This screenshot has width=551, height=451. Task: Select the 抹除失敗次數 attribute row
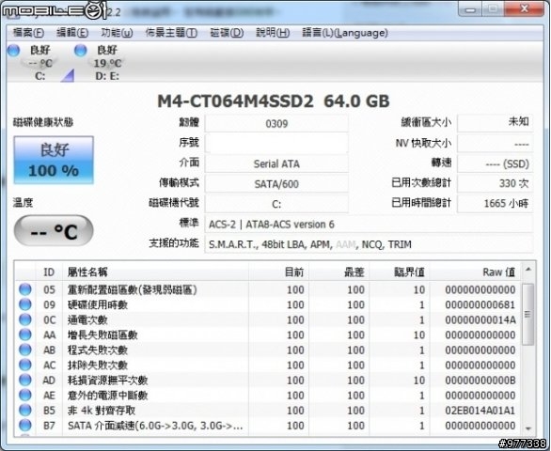268,365
